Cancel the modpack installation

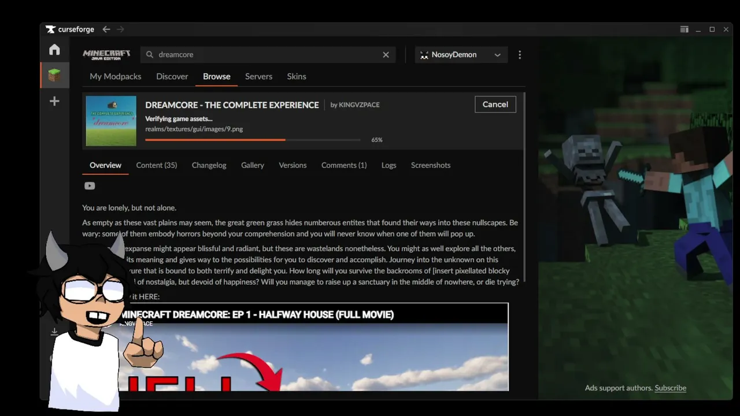[495, 104]
